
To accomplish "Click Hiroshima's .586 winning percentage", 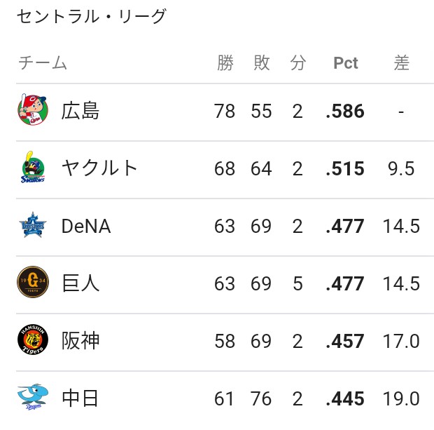I will 345,112.
